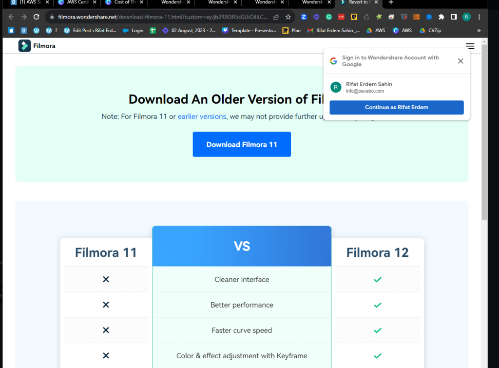The width and height of the screenshot is (499, 368).
Task: Follow the earlier versions link
Action: coord(202,116)
